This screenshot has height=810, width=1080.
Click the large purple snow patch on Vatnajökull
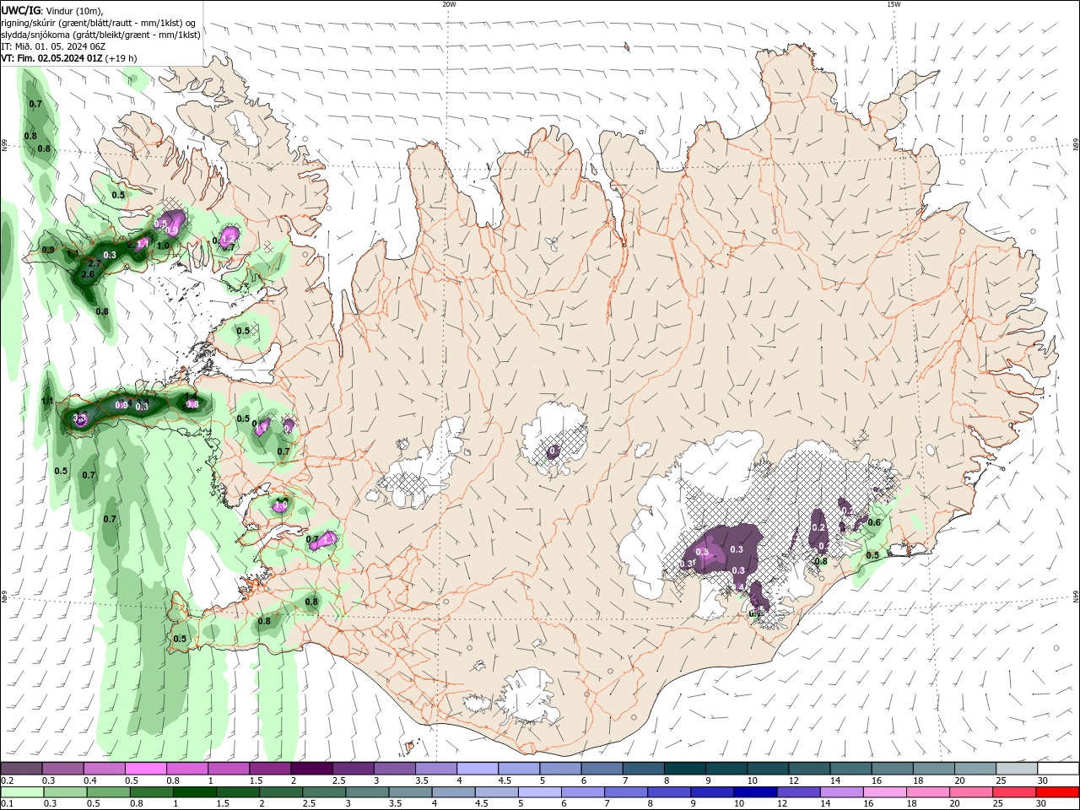coord(726,551)
